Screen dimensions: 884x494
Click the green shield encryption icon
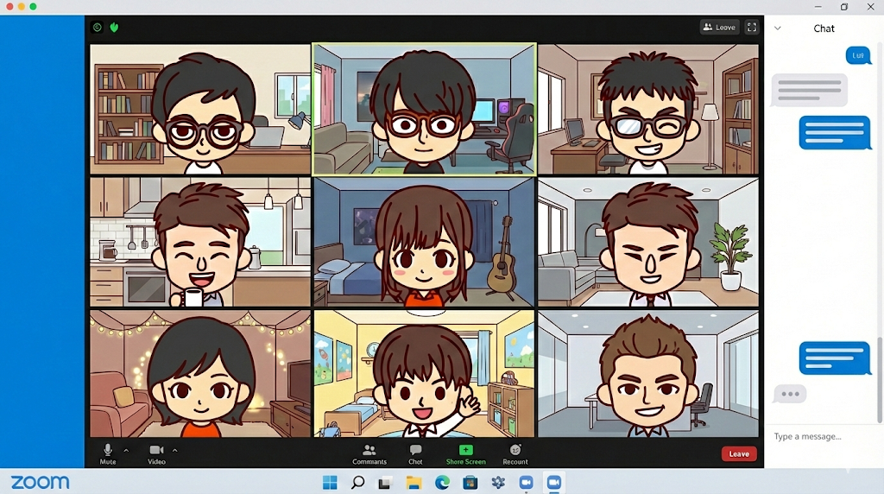114,28
